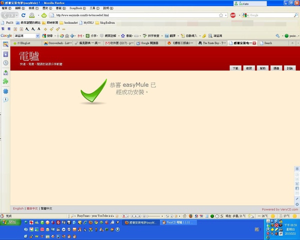The height and width of the screenshot is (240, 300).
Task: Open the search engine selector dropdown
Action: pos(245,15)
